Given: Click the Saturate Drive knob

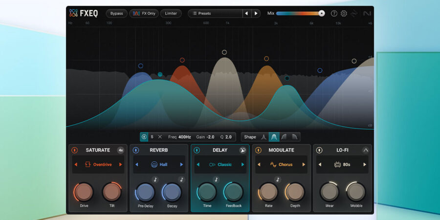Looking at the screenshot, I should (x=84, y=192).
